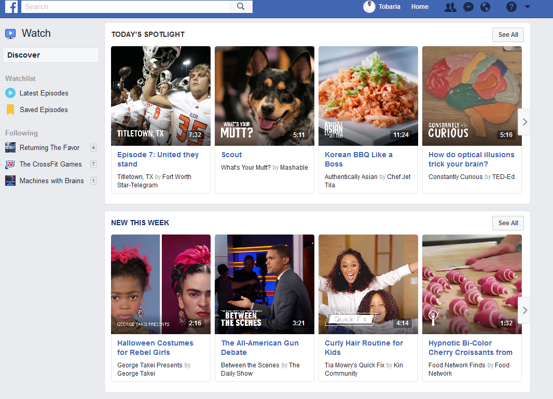Play the cherry croissants video thumbnail
The image size is (553, 399).
pyautogui.click(x=472, y=284)
